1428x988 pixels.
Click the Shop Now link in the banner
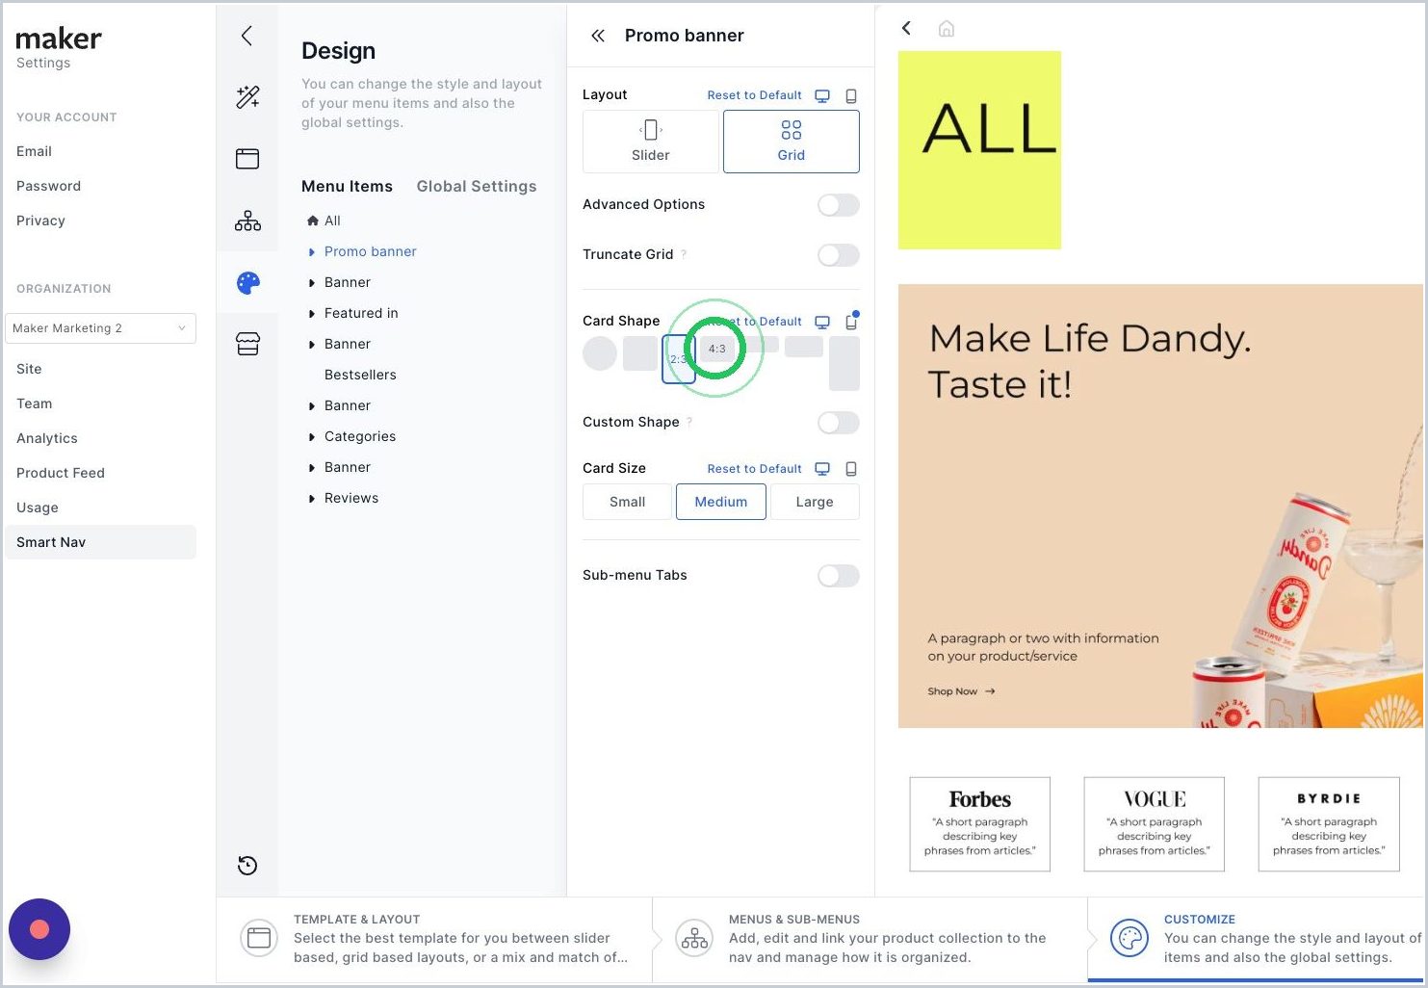click(x=961, y=691)
